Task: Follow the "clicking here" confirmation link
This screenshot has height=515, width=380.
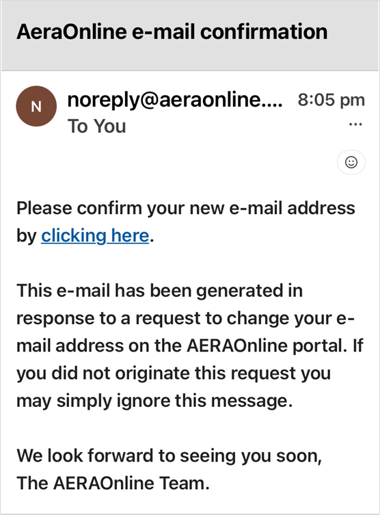Action: 95,235
